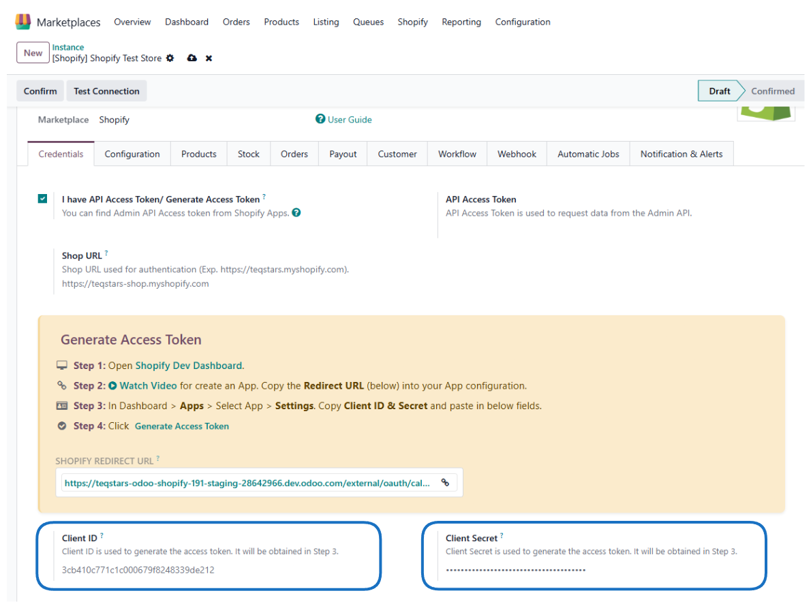Click the 'Generate Access Token' heading text

point(131,339)
